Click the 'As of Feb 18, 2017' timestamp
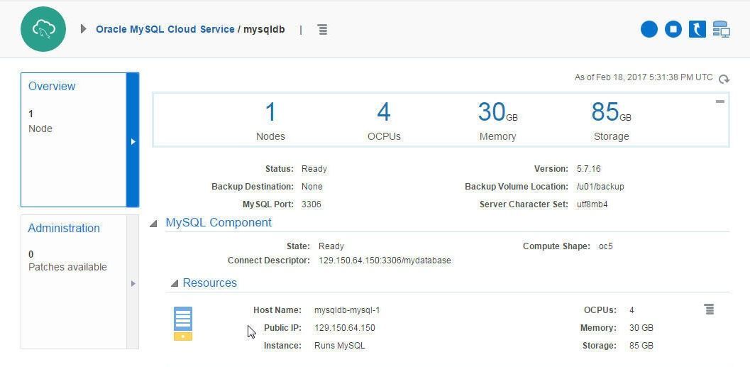 644,77
